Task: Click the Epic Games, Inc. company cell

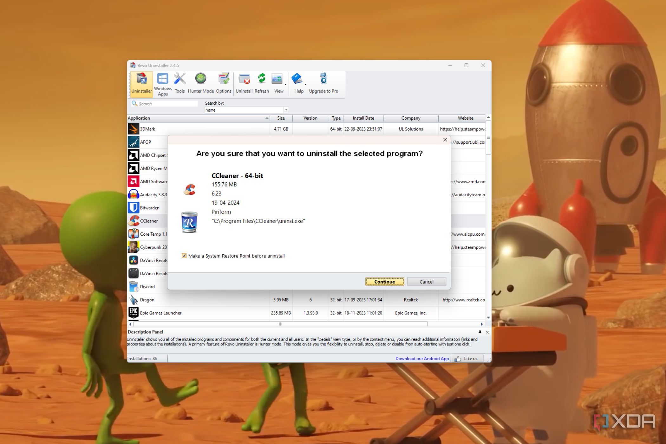Action: (x=411, y=313)
